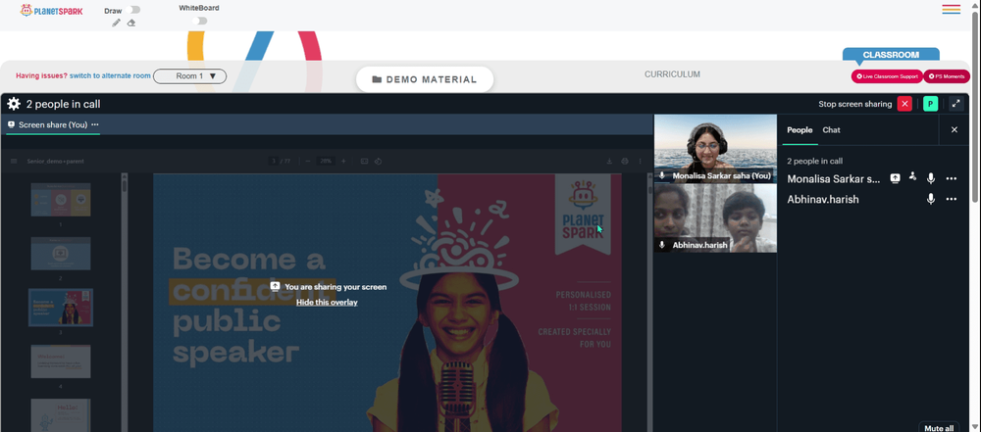Download the shared PDF
Image resolution: width=981 pixels, height=432 pixels.
click(609, 162)
